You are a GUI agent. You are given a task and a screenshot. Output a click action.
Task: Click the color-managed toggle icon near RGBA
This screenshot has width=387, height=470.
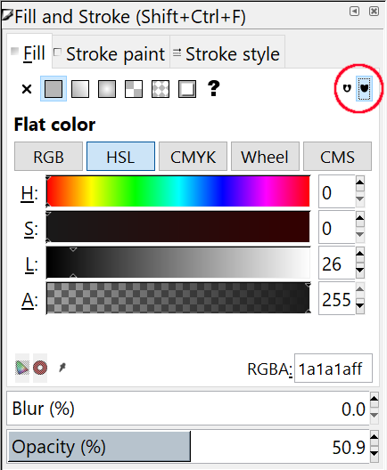(22, 368)
